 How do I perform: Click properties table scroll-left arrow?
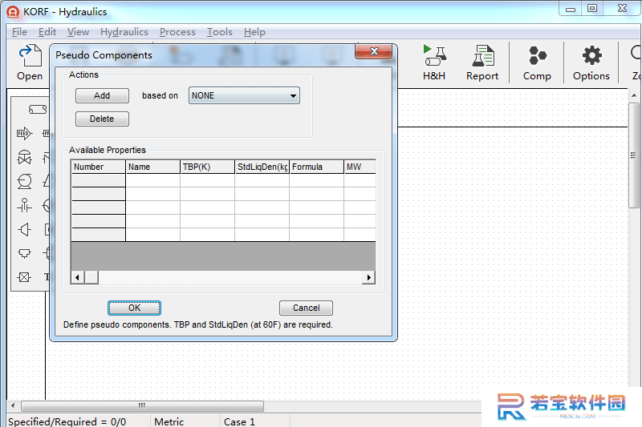pyautogui.click(x=77, y=277)
